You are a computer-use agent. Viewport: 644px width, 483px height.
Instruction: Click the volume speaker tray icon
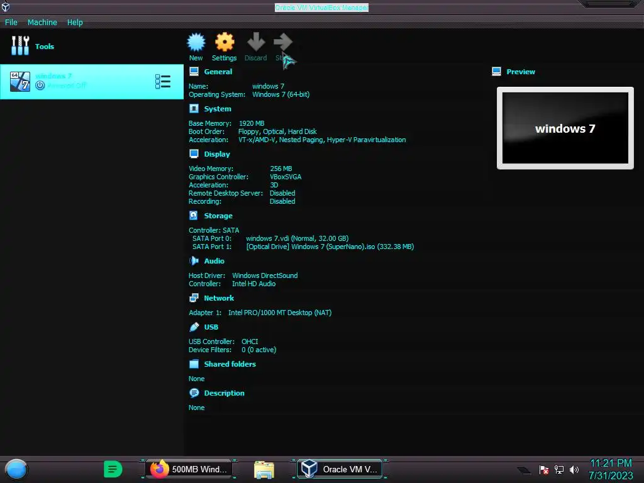coord(574,469)
